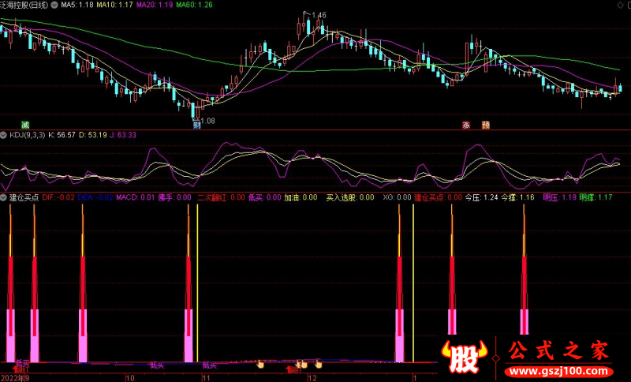The height and width of the screenshot is (382, 631).
Task: Click the red 建仓买点: 0.00 value
Action: pyautogui.click(x=439, y=197)
